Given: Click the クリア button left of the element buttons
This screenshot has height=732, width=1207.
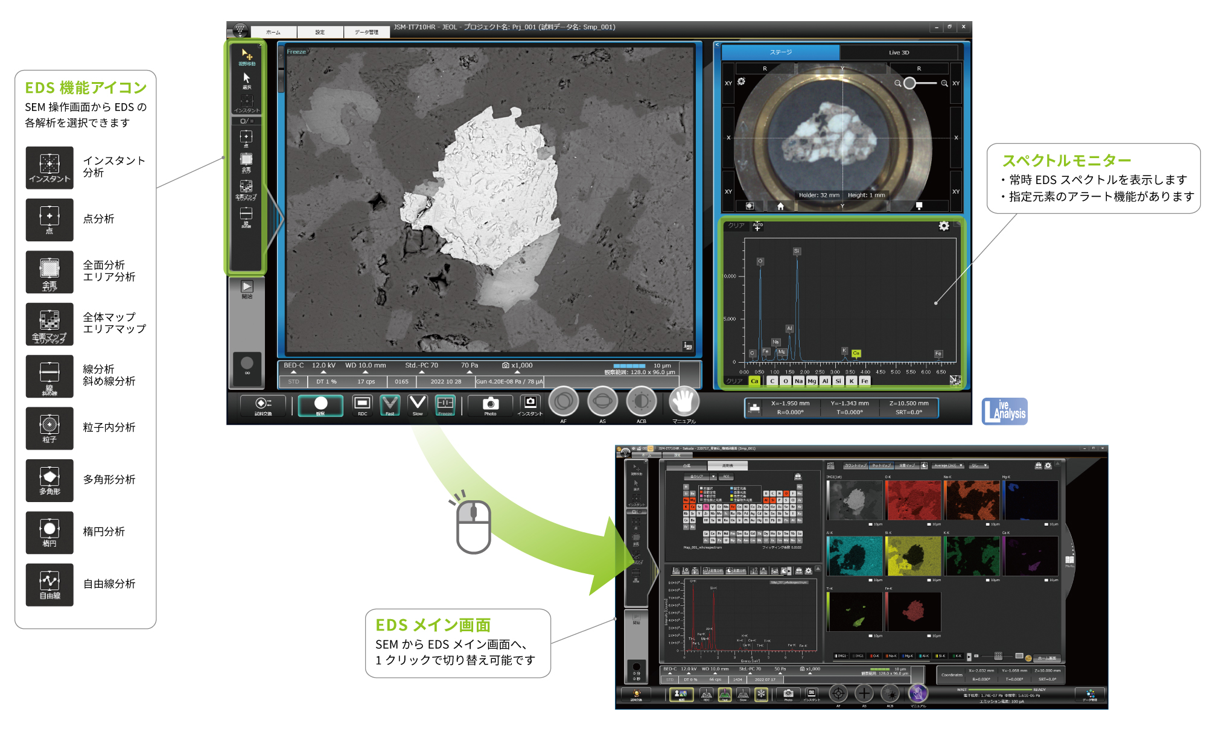Looking at the screenshot, I should [x=734, y=381].
